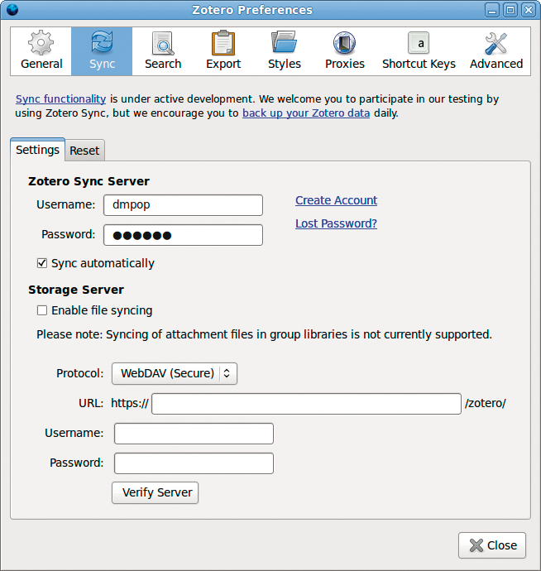The width and height of the screenshot is (541, 571).
Task: Click the Storage Server Username field
Action: (194, 434)
